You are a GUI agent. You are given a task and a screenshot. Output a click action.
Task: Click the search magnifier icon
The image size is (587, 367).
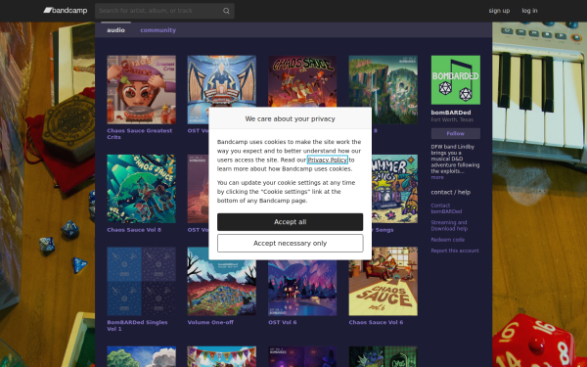tap(226, 11)
